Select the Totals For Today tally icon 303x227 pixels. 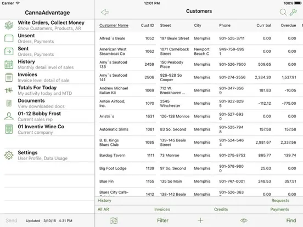pos(9,90)
